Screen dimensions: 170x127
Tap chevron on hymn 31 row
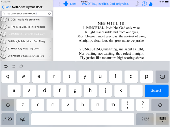(x=50, y=20)
